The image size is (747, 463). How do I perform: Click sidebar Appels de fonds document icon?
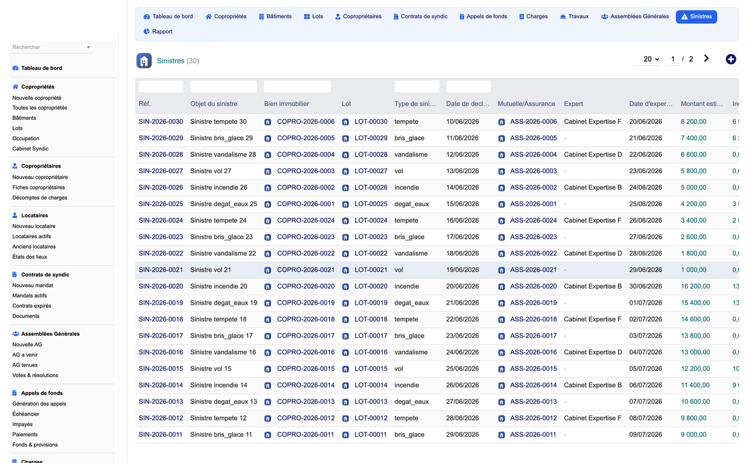[15, 393]
